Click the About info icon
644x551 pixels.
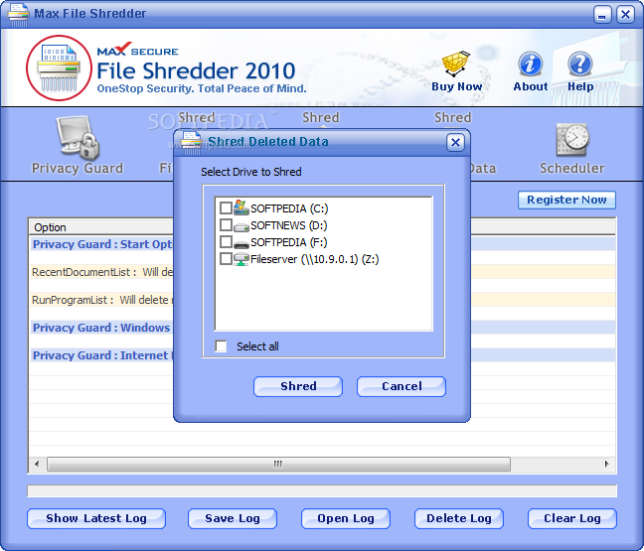point(531,64)
